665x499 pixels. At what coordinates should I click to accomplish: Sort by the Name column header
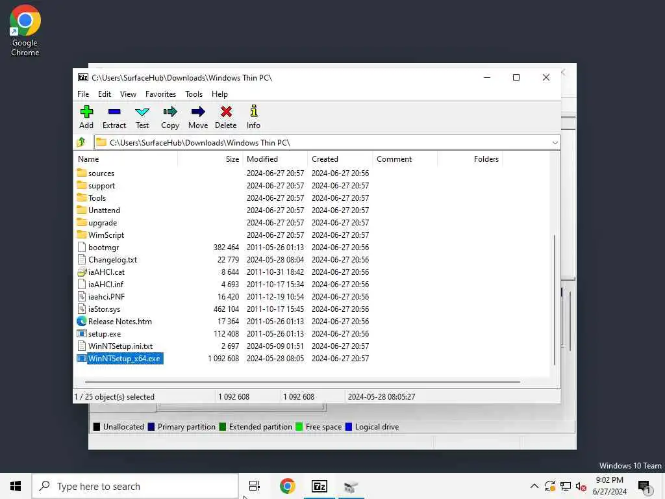point(127,159)
